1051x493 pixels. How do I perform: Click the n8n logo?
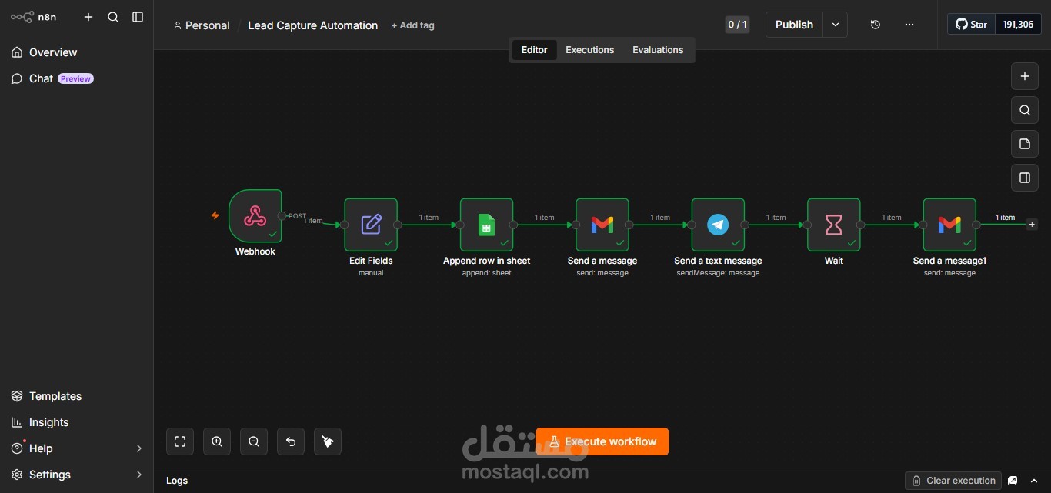pos(33,17)
